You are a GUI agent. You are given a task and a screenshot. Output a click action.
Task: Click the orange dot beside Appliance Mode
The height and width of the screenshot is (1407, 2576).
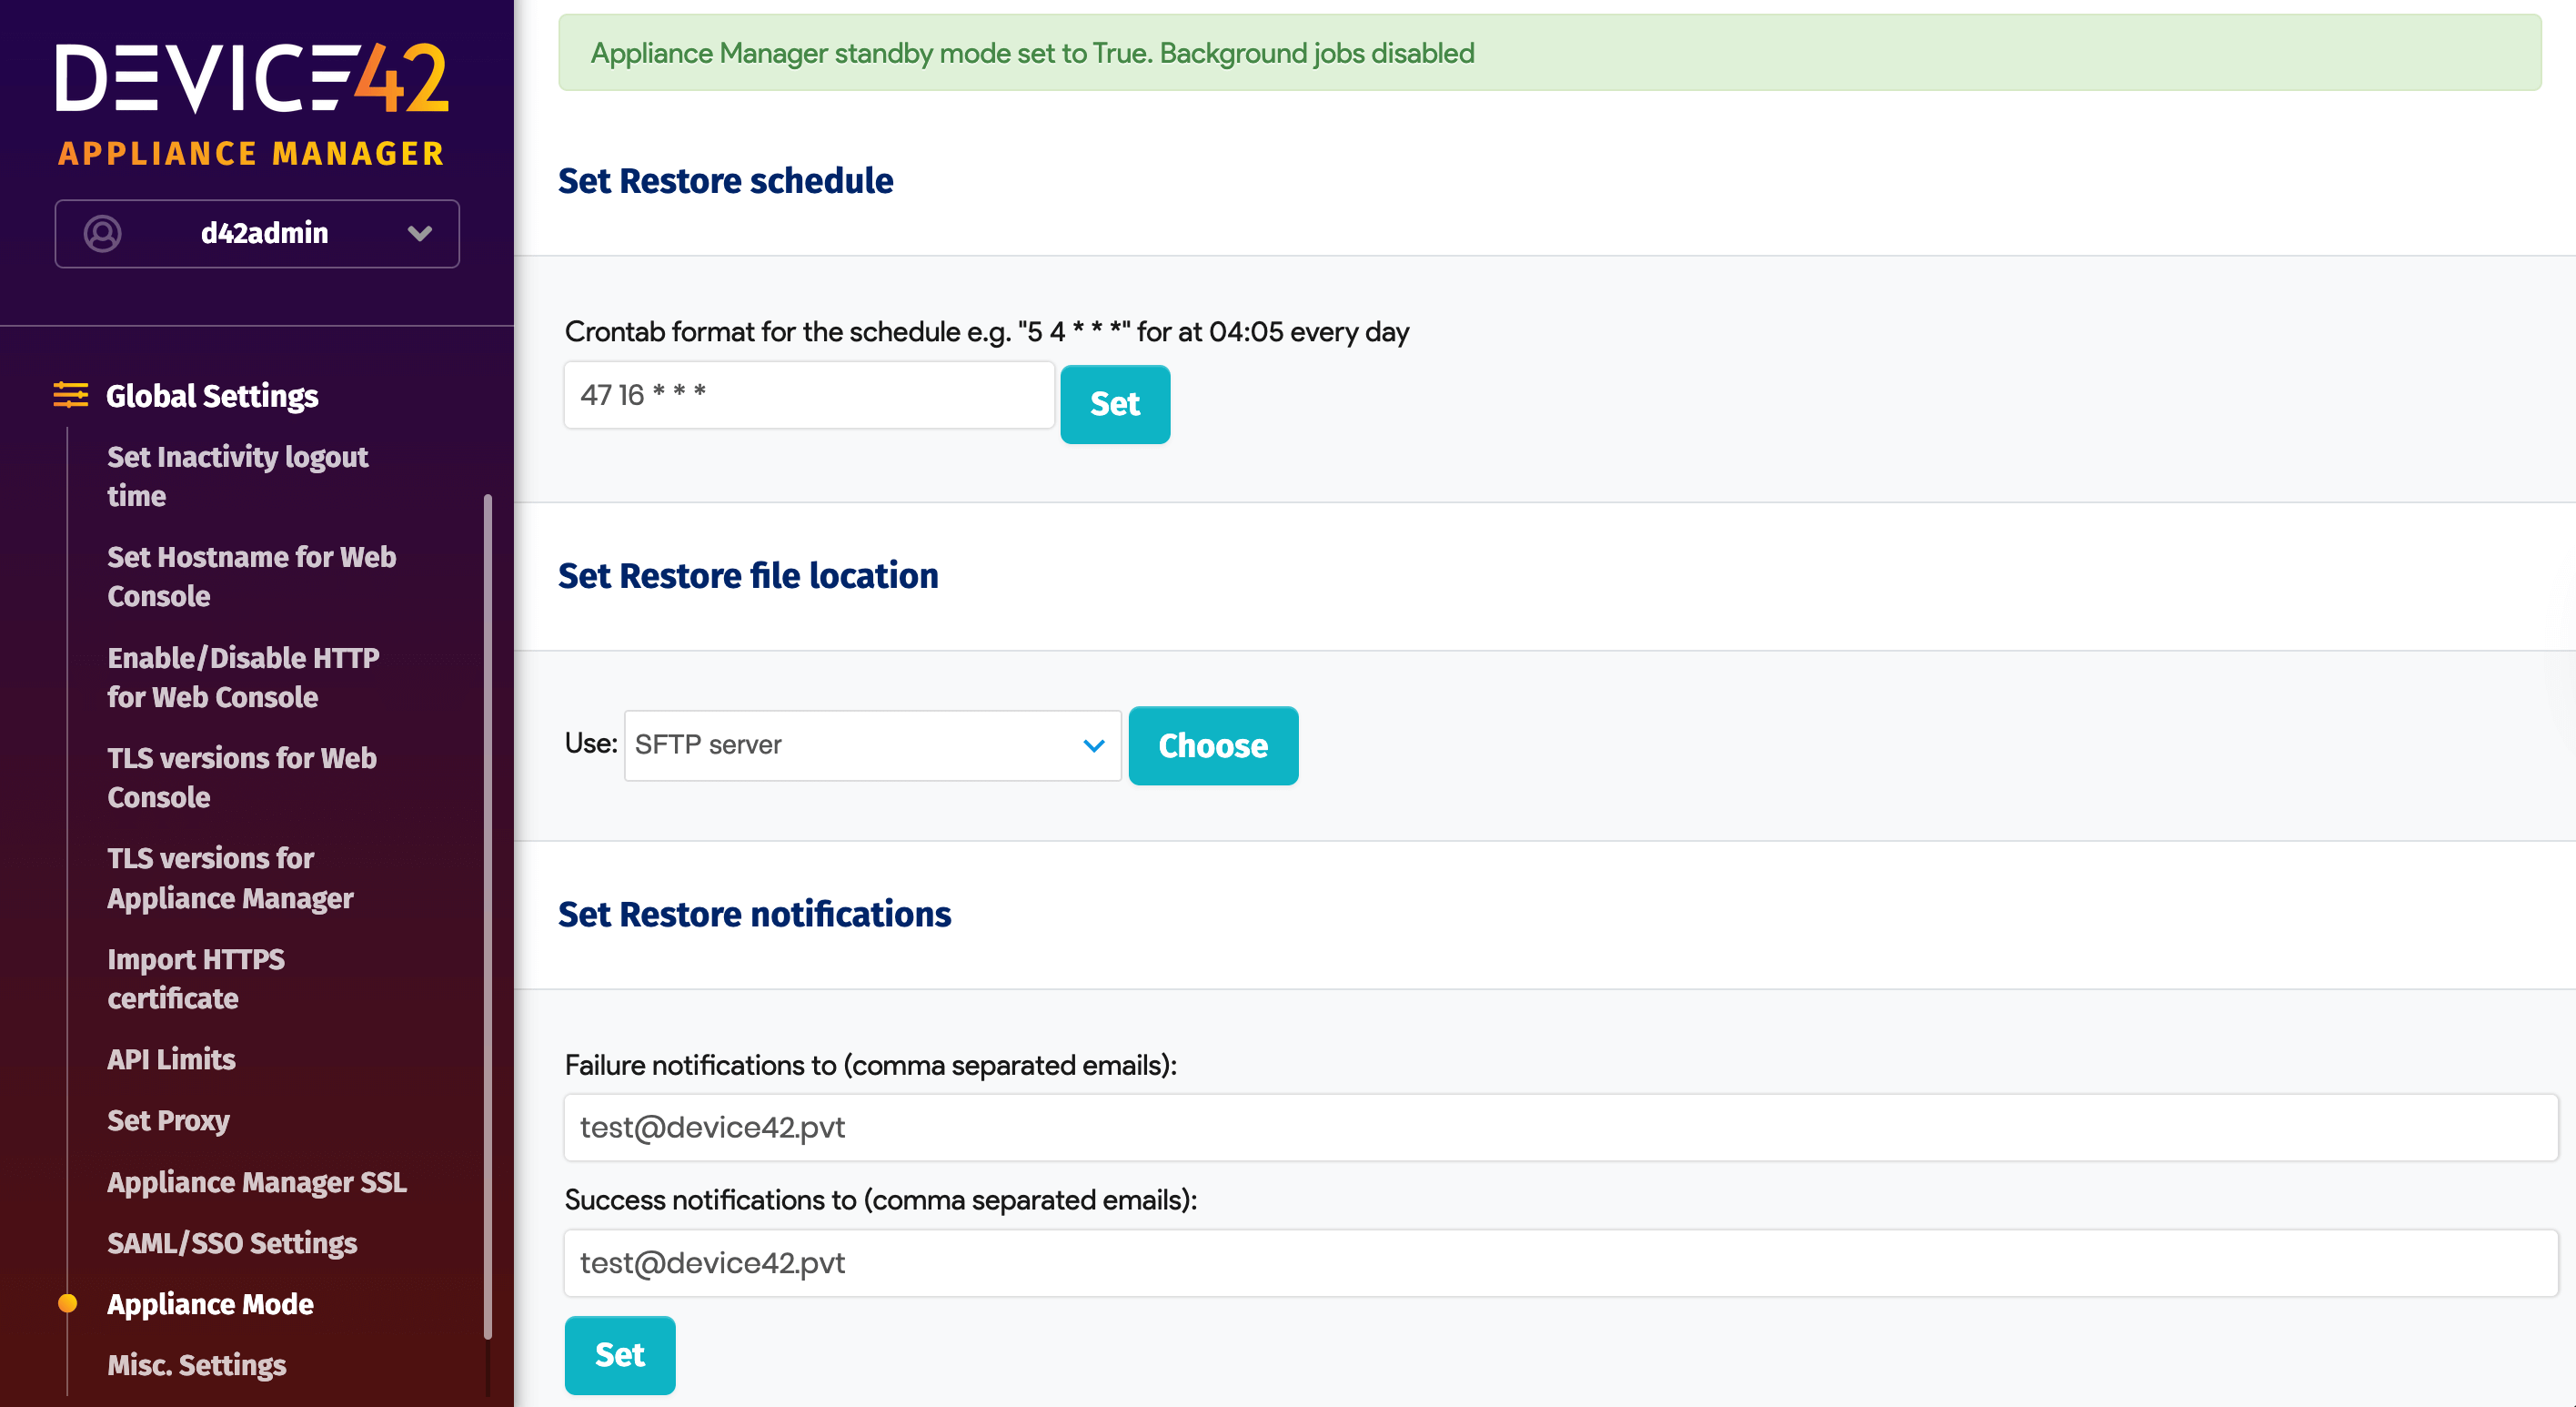pyautogui.click(x=67, y=1303)
